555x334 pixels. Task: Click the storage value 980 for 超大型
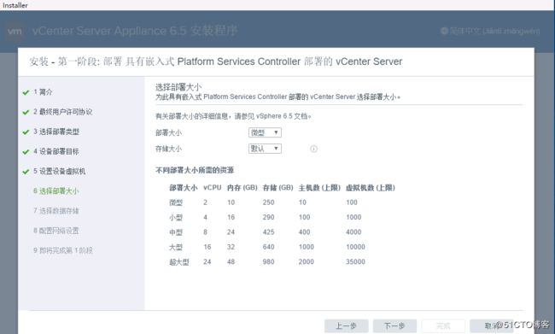tap(269, 262)
